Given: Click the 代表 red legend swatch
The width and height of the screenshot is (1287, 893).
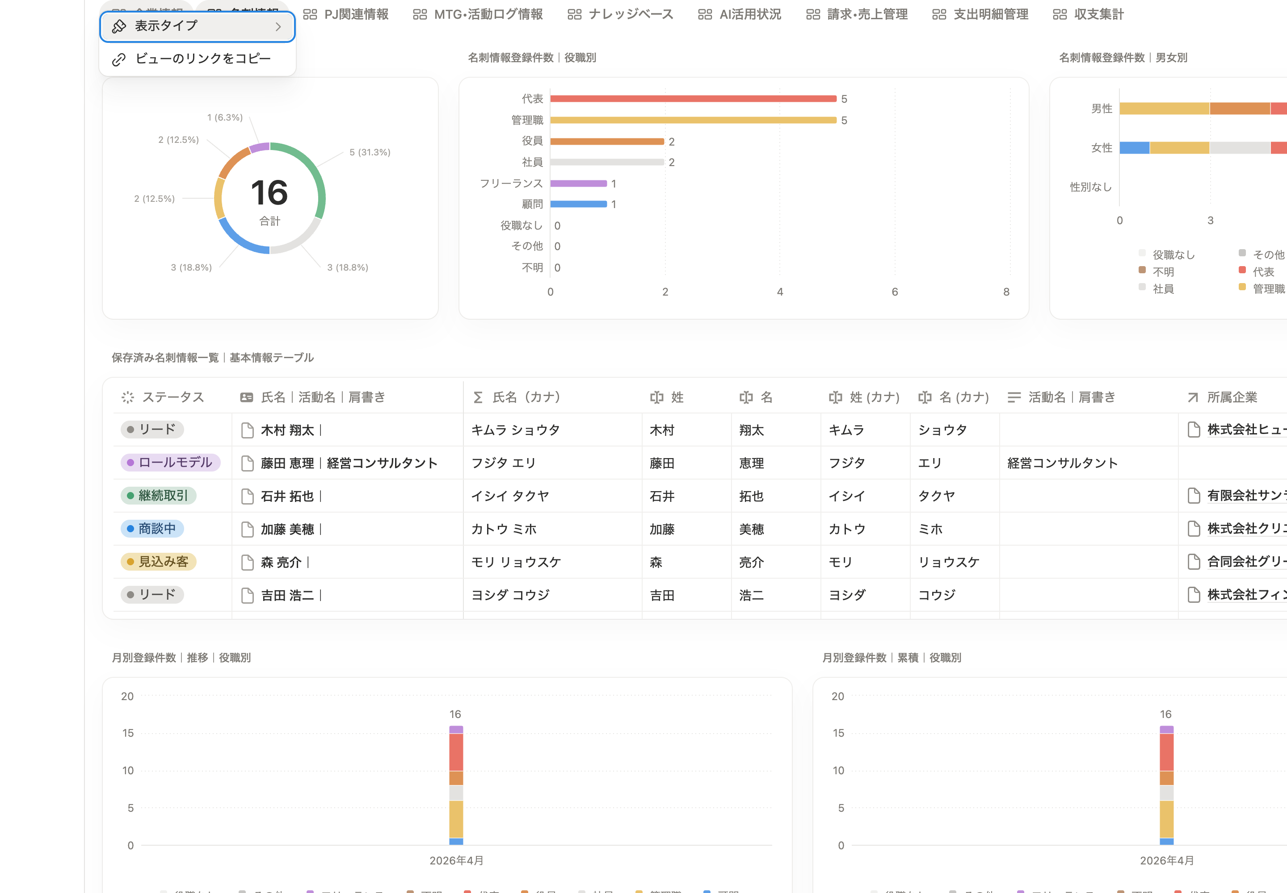Looking at the screenshot, I should [x=1242, y=270].
